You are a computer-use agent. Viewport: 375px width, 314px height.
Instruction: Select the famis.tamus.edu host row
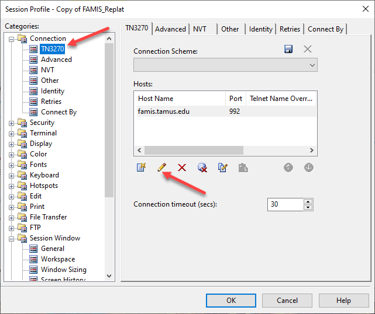(x=226, y=111)
